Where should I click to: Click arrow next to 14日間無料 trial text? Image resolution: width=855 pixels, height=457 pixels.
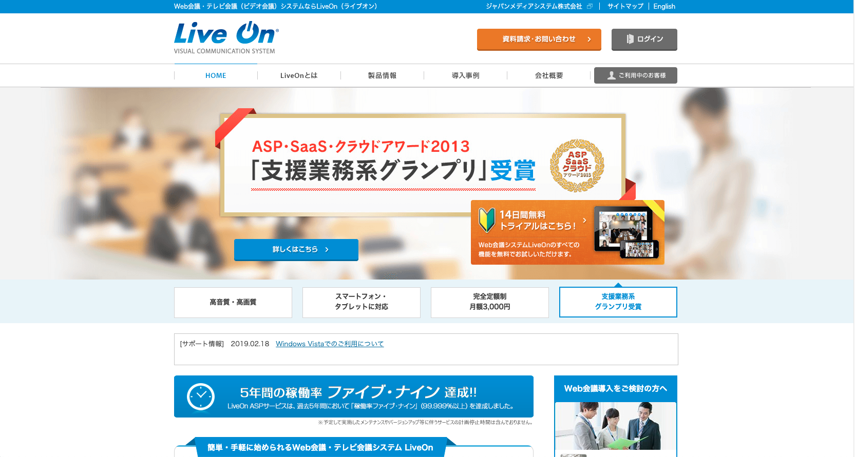[x=584, y=220]
